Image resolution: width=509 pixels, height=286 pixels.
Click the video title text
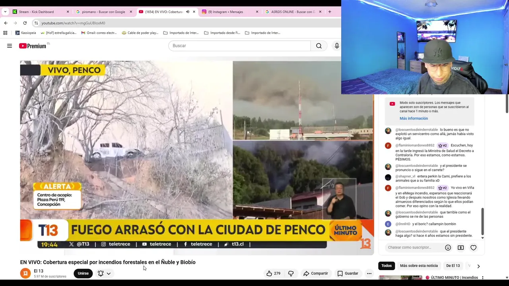pyautogui.click(x=108, y=262)
